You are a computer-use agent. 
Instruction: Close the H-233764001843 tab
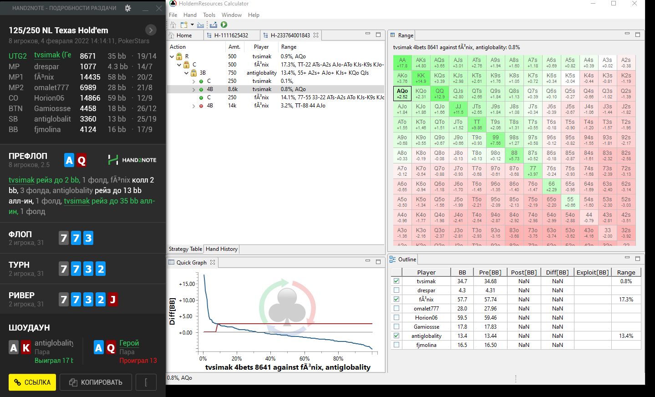pyautogui.click(x=316, y=35)
